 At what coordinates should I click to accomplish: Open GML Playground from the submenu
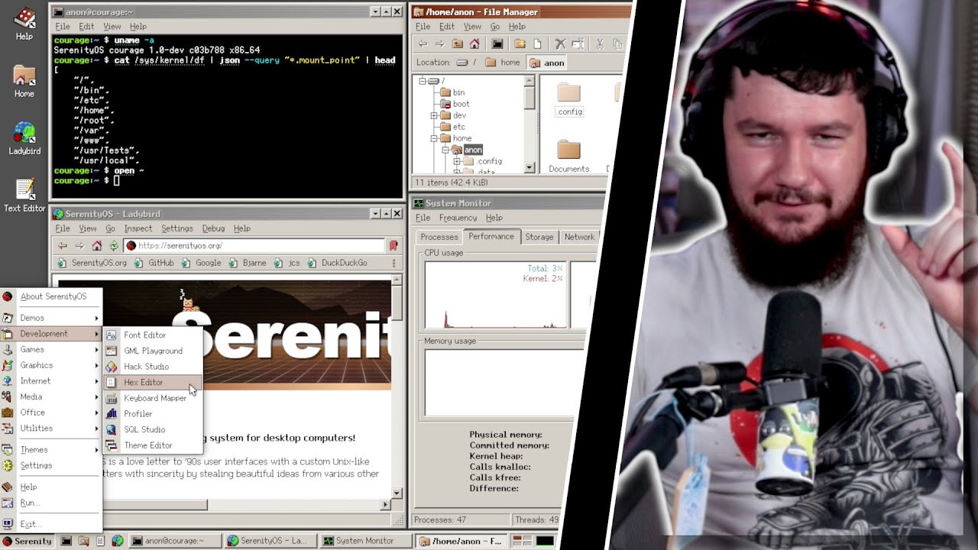pyautogui.click(x=153, y=351)
